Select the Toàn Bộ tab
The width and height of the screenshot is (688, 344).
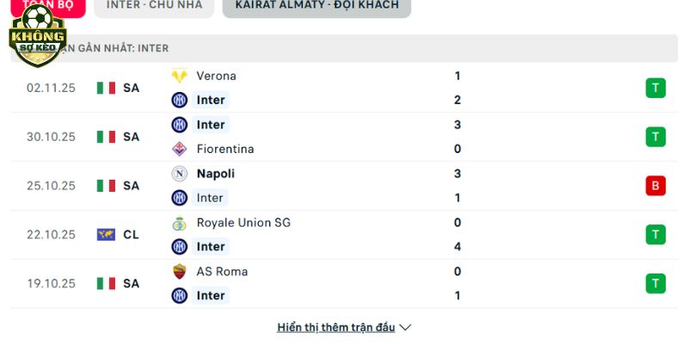point(43,5)
